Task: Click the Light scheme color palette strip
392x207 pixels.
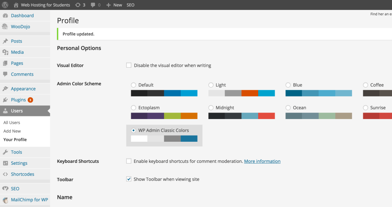Action: click(x=242, y=93)
